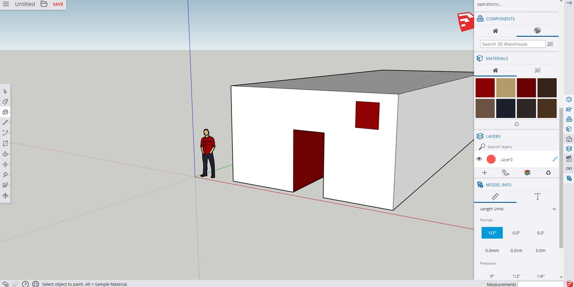Viewport: 574px width, 287px height.
Task: Click the SAVE button
Action: 58,4
